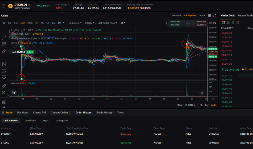Viewport: 253px width, 149px height.
Task: Open the Trade History tab
Action: 104,112
